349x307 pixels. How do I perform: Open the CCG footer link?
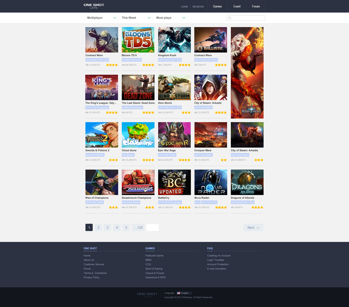(148, 264)
